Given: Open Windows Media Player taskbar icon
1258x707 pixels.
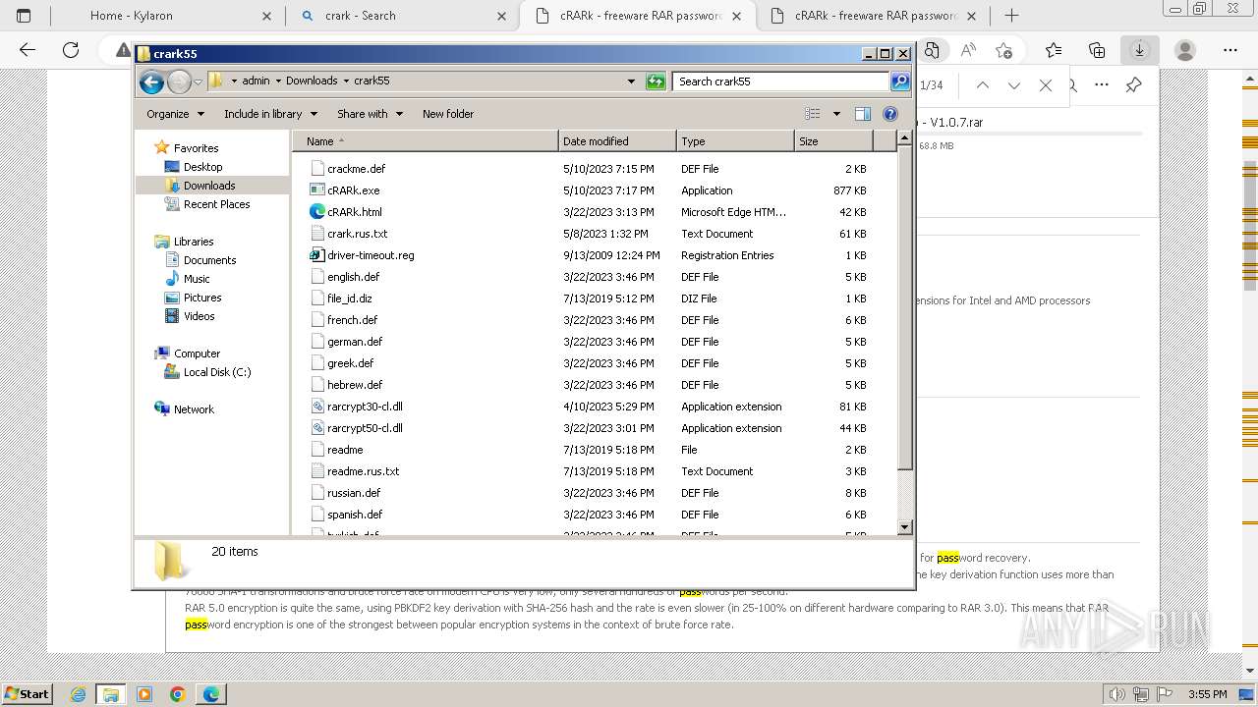Looking at the screenshot, I should tap(144, 694).
